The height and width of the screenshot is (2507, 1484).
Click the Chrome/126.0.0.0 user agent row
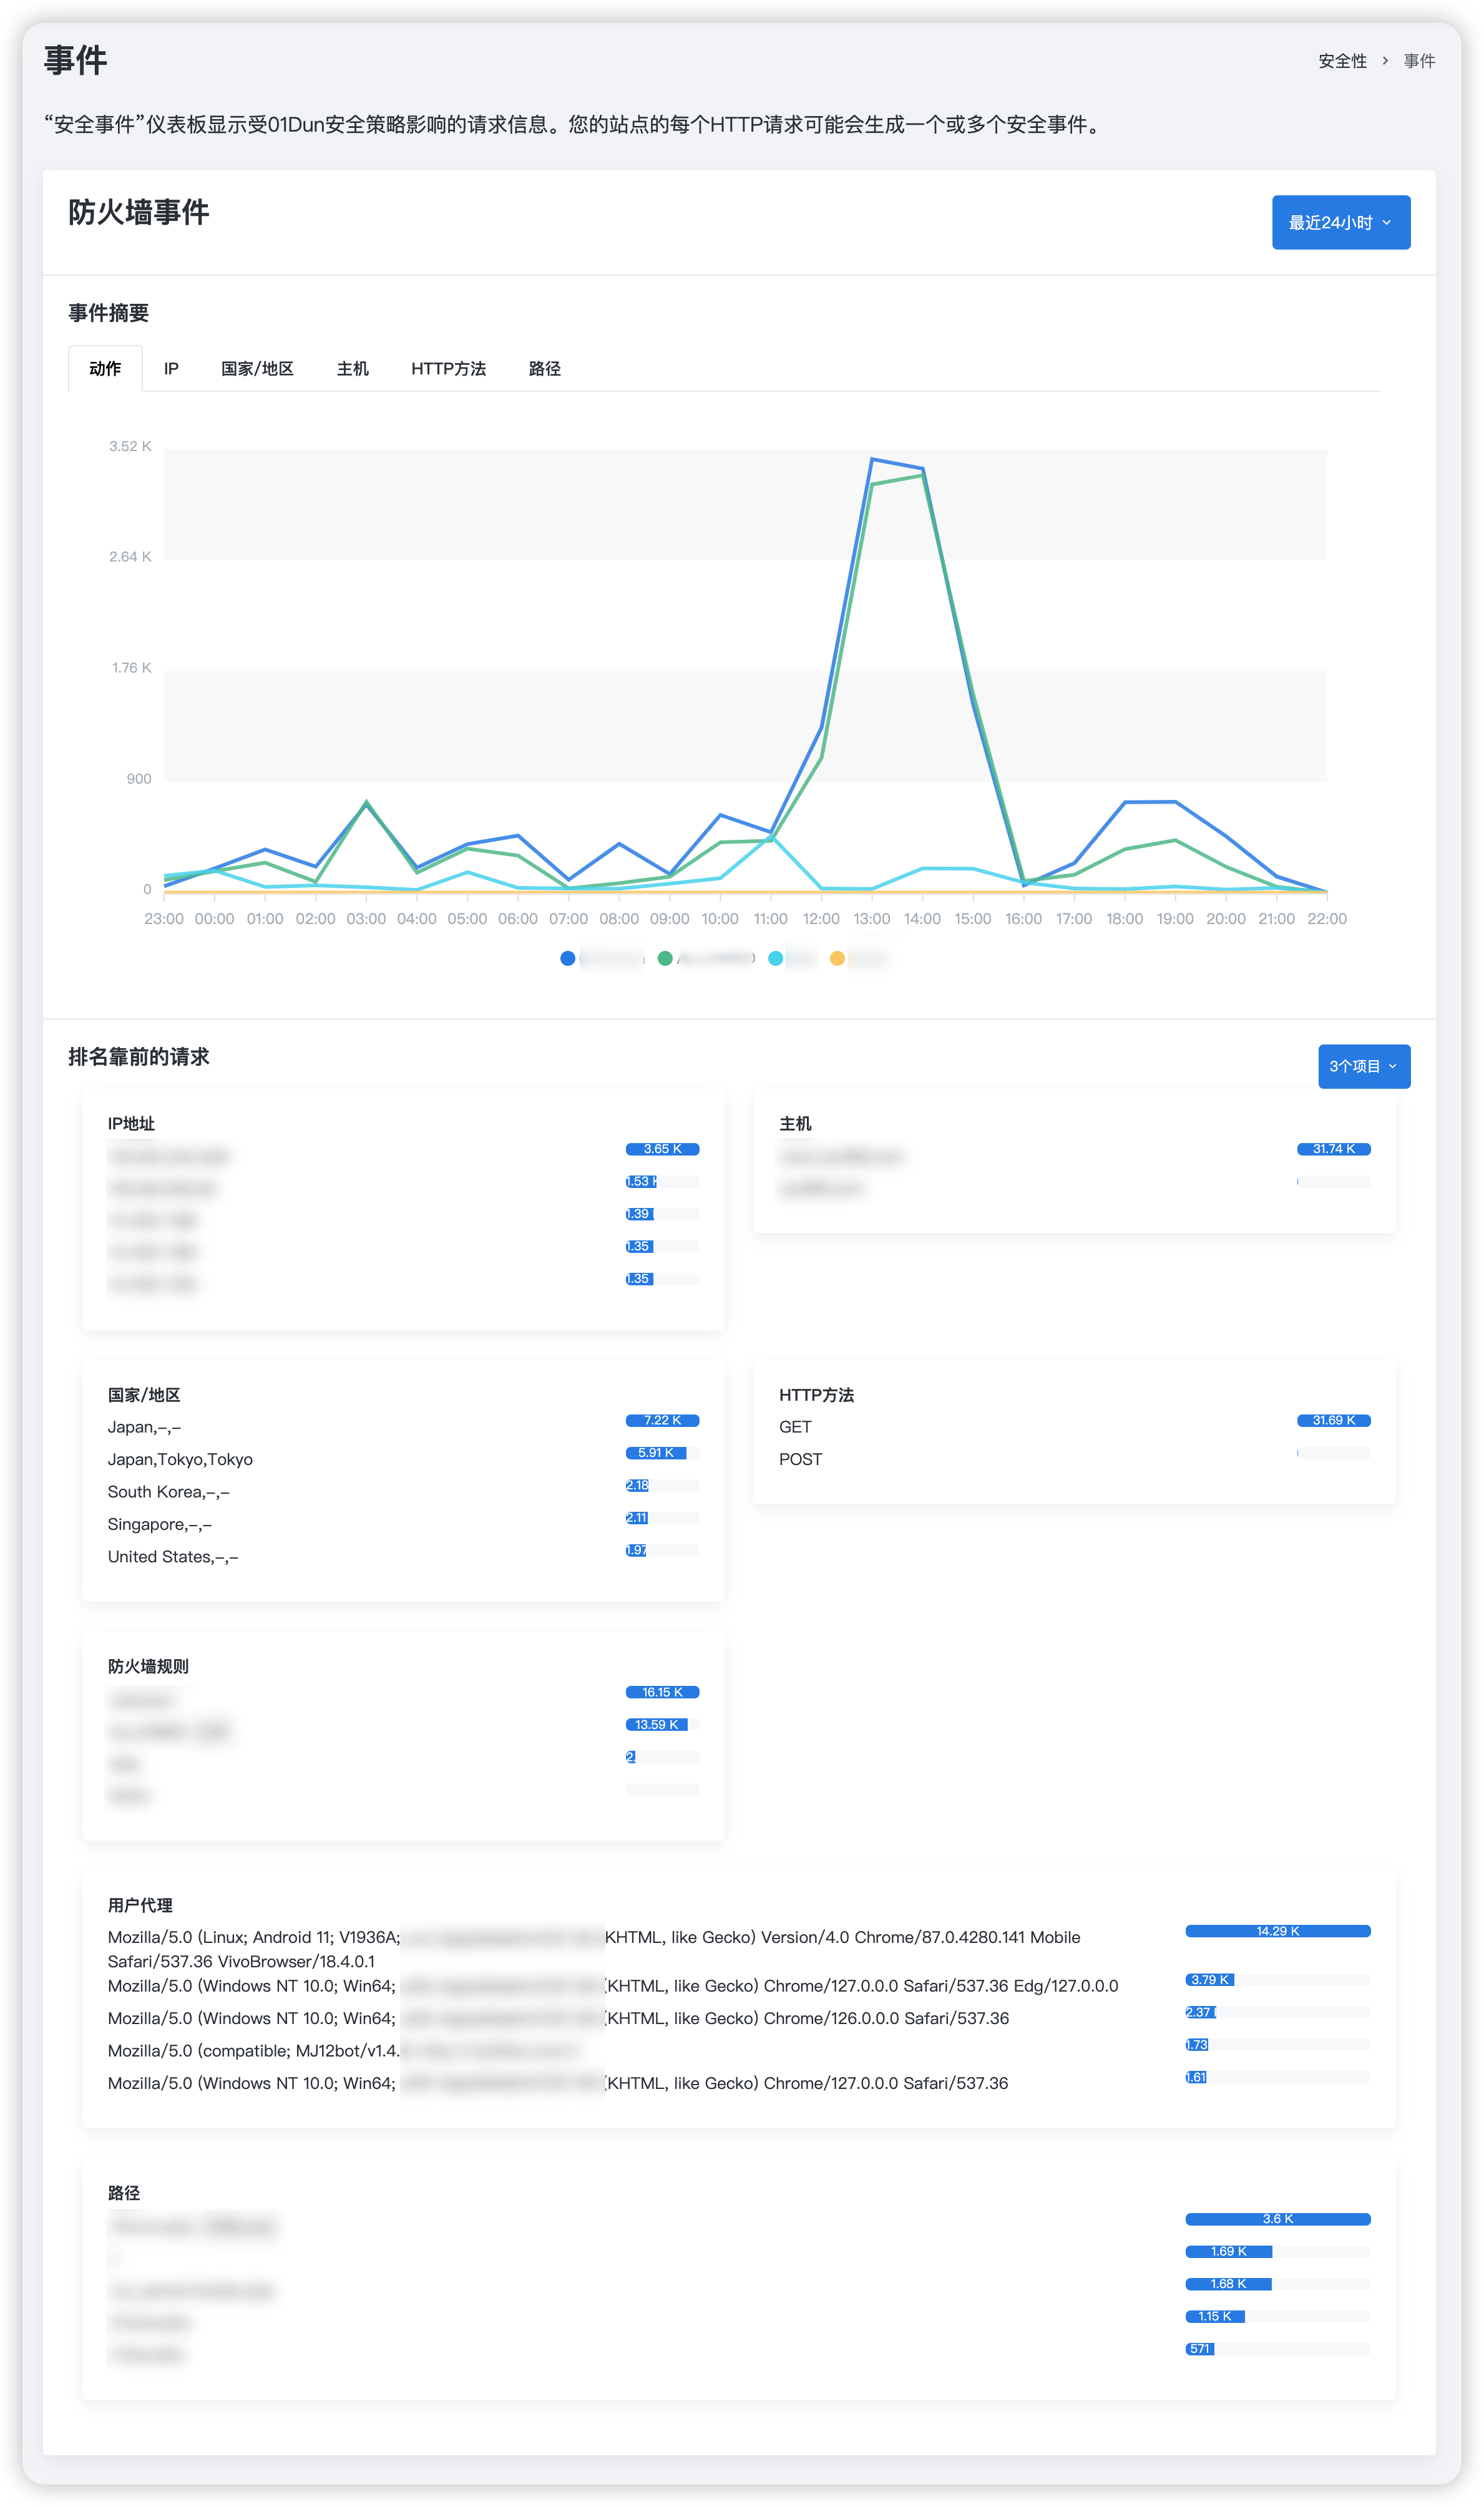[x=738, y=2017]
